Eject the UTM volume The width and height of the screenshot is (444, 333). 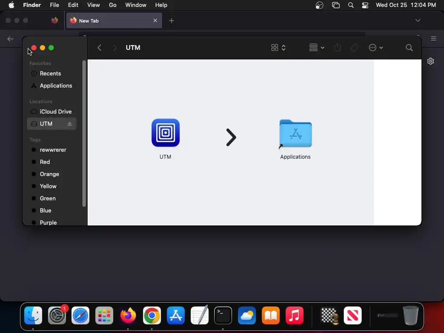click(70, 124)
